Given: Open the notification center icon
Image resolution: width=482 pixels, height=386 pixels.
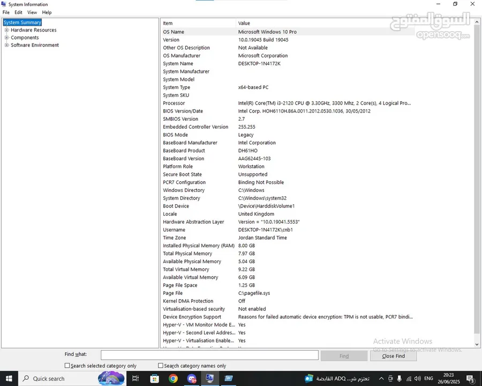Looking at the screenshot, I should (470, 378).
